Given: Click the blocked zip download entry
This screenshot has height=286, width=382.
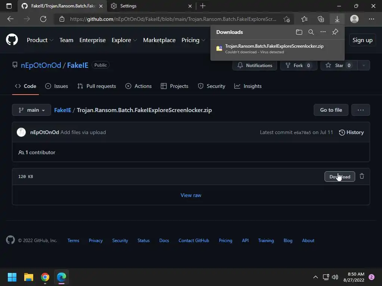Looking at the screenshot, I should [x=278, y=49].
